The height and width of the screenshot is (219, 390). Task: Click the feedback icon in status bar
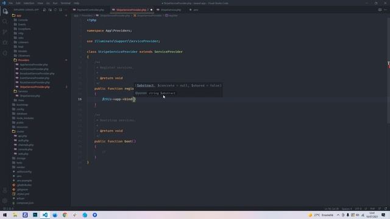[380, 209]
